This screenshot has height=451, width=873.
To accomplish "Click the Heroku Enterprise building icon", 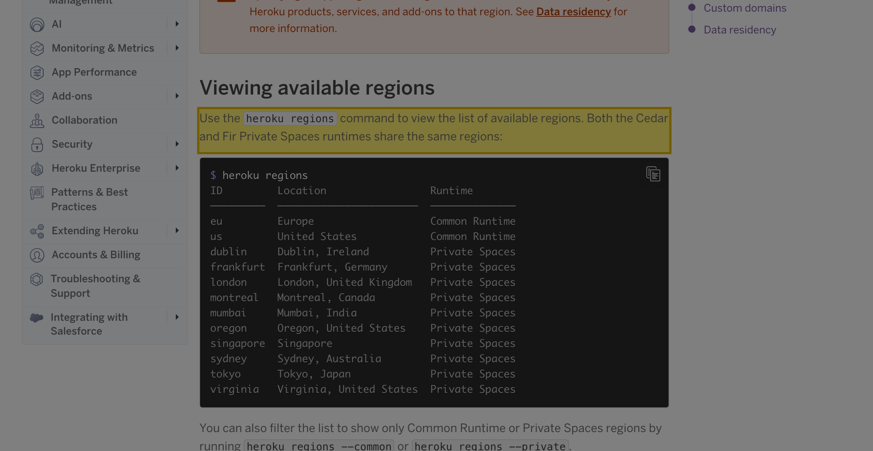I will [x=37, y=168].
